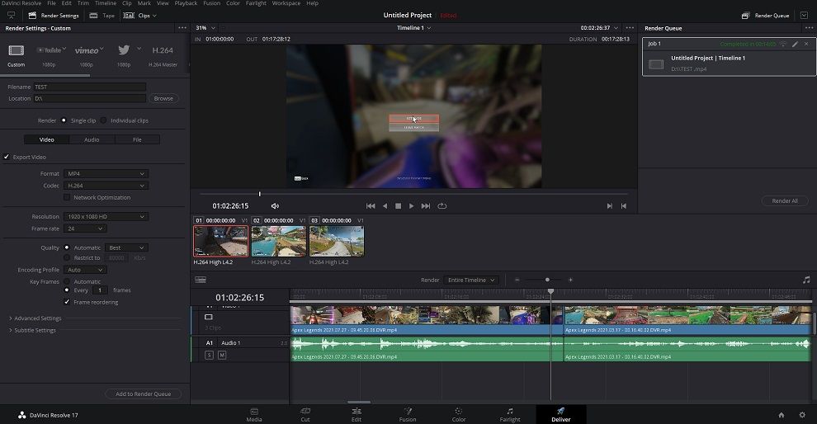This screenshot has height=424, width=817.
Task: Enable Network Optimization checkbox
Action: pos(67,197)
